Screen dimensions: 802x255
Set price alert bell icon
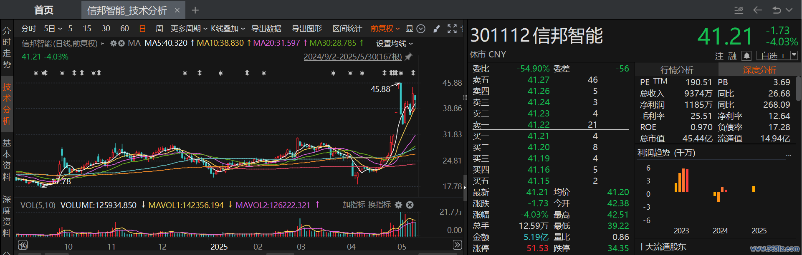[x=746, y=56]
